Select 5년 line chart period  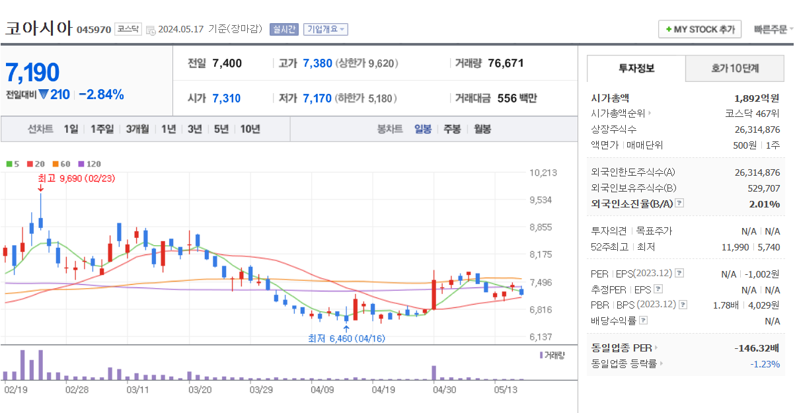click(x=221, y=129)
